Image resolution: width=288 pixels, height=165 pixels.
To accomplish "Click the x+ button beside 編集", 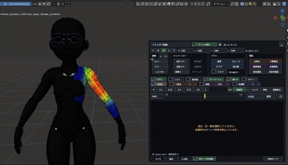I will pos(166,56).
